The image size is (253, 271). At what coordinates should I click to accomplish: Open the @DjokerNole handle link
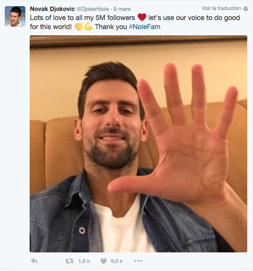(x=93, y=9)
